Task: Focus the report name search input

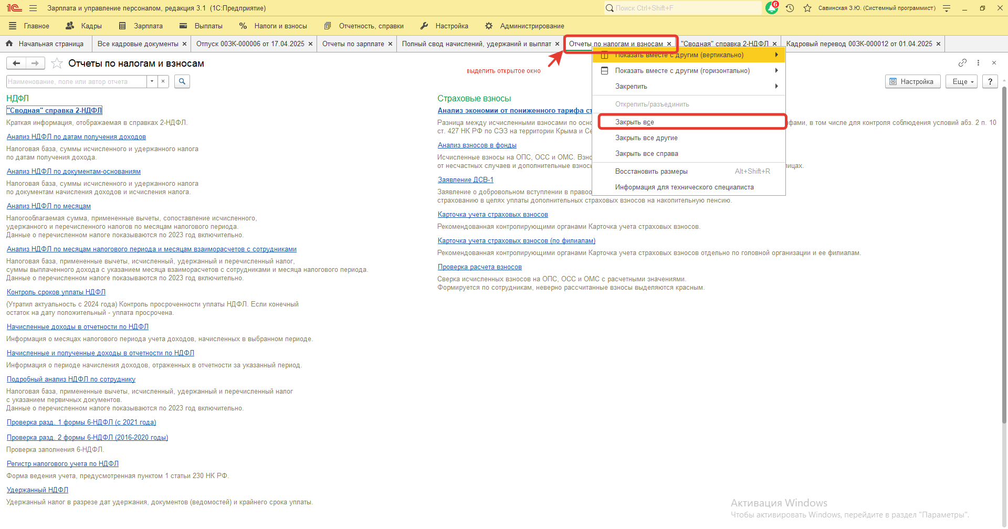Action: click(76, 81)
